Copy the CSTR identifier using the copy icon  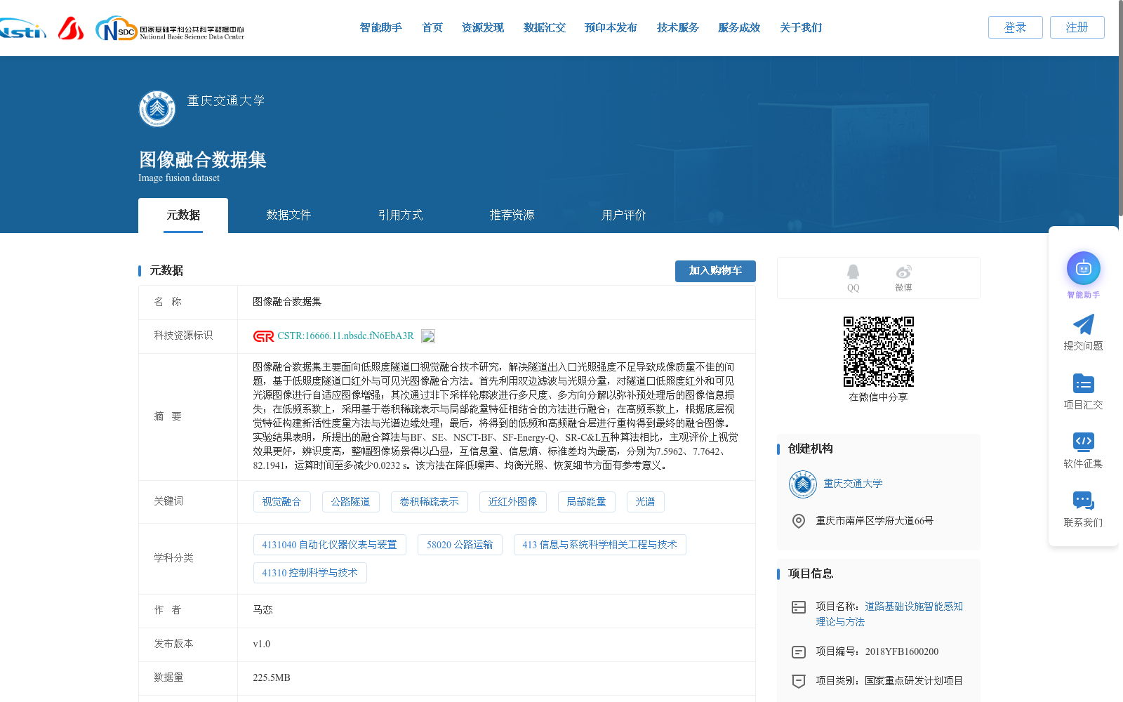[428, 336]
